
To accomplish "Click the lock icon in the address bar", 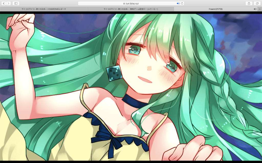I will [124, 3].
